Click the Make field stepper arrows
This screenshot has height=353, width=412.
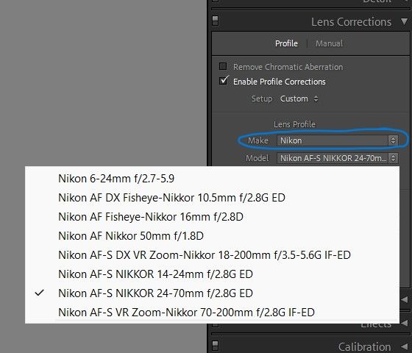click(393, 140)
